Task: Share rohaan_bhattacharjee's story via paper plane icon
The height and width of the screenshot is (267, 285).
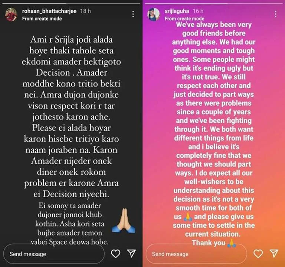Action: [x=131, y=253]
